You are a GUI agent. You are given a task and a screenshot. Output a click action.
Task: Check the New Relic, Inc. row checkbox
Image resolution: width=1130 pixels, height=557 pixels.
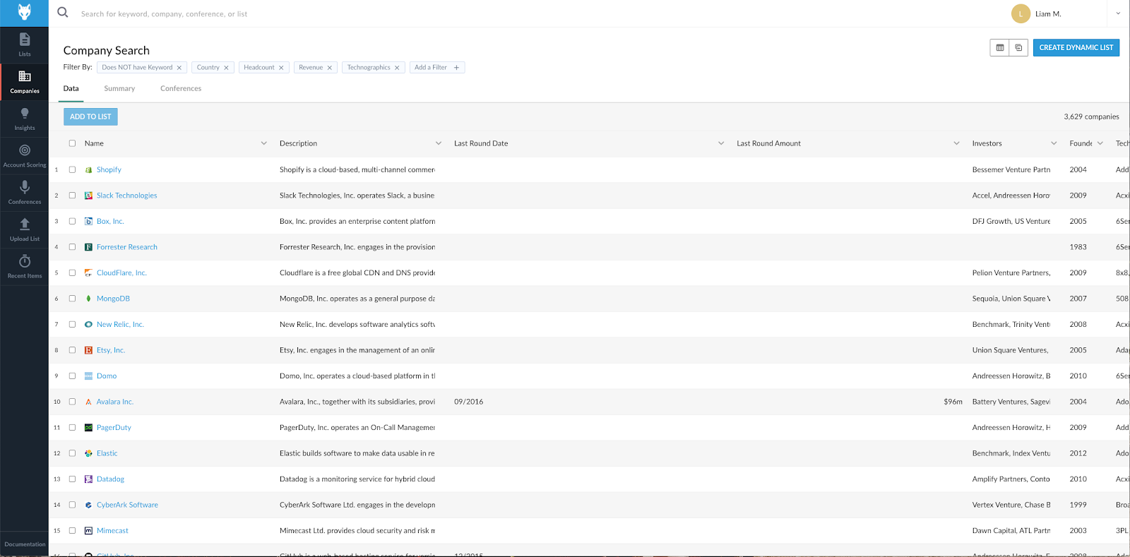(72, 324)
